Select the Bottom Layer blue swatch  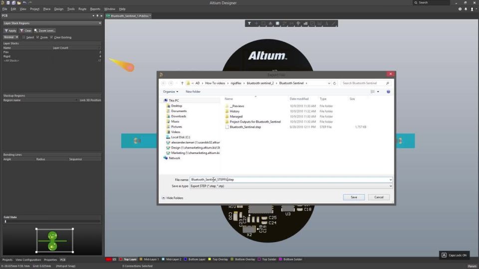tap(186, 259)
